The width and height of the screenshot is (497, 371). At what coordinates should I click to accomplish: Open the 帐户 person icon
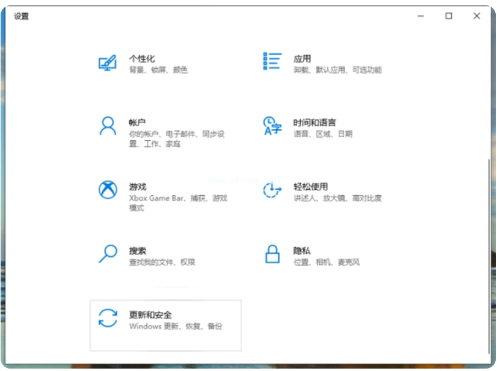point(106,125)
